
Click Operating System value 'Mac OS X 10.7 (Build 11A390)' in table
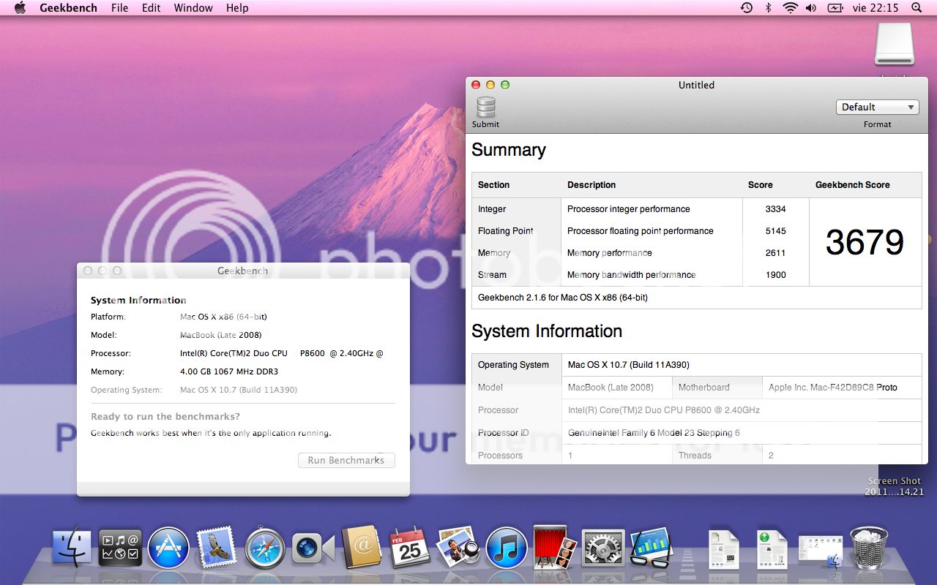coord(629,365)
